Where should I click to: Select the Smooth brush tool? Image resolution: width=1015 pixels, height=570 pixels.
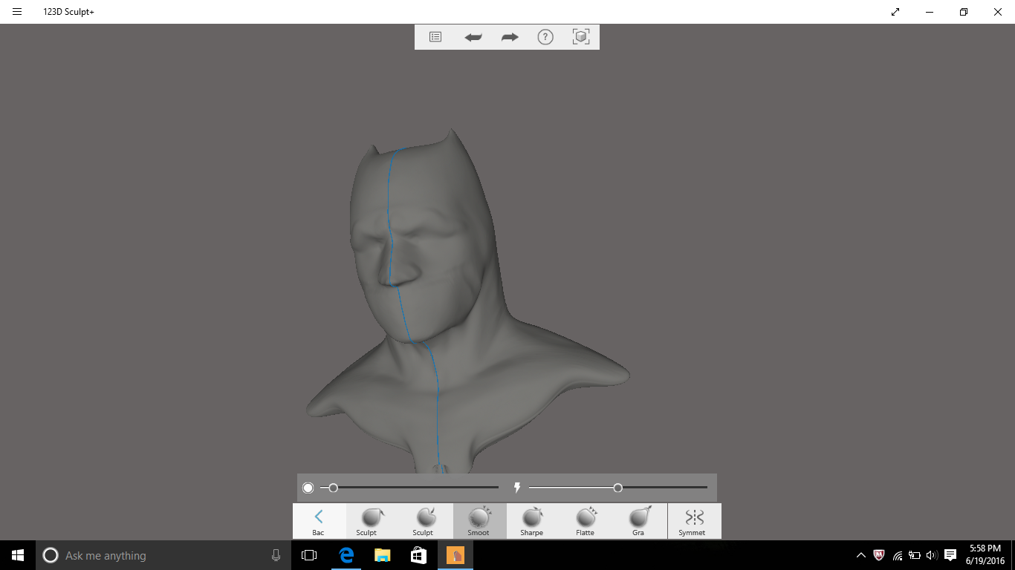tap(479, 521)
